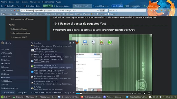Open the Herramientas menu
This screenshot has width=177, height=99.
tap(48, 2)
